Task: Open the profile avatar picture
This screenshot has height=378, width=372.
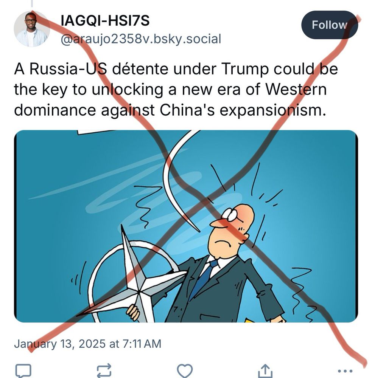Action: (32, 29)
